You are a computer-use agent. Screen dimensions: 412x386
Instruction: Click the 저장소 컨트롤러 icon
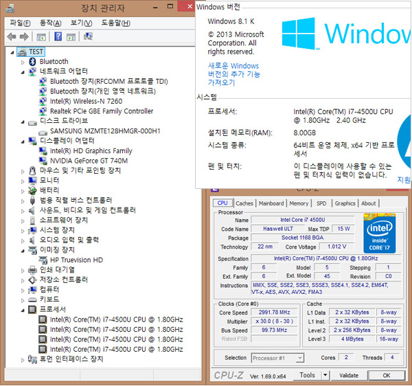(32, 280)
